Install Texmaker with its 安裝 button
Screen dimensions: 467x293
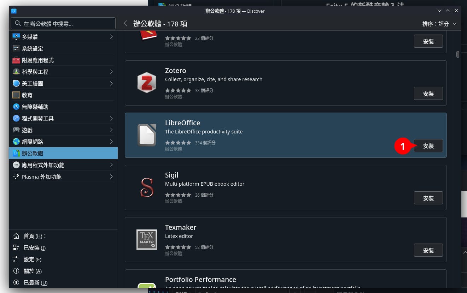click(x=428, y=250)
